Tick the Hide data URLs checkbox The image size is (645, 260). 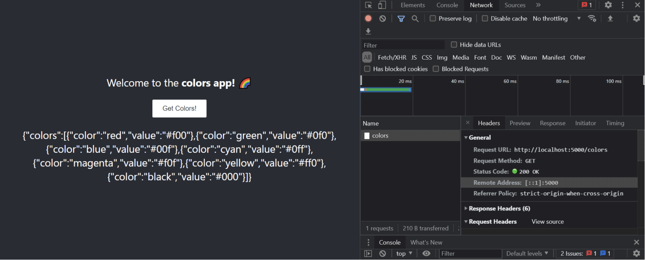pyautogui.click(x=454, y=45)
